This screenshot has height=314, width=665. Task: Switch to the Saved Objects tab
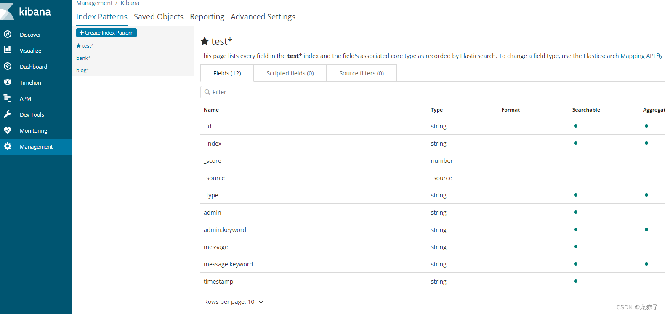tap(159, 17)
